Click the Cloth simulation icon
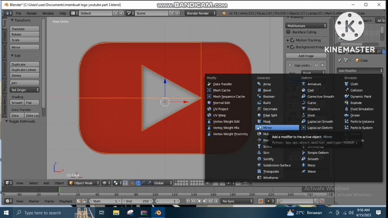This screenshot has width=388, height=218. click(x=346, y=84)
